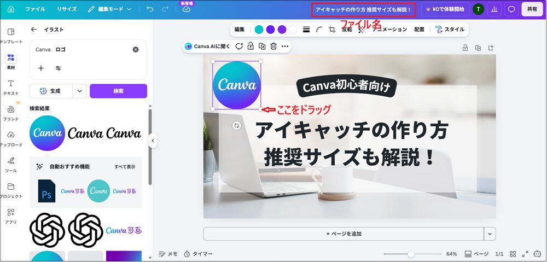The width and height of the screenshot is (547, 262).
Task: Click the zoom slider at 64%
Action: tap(411, 254)
